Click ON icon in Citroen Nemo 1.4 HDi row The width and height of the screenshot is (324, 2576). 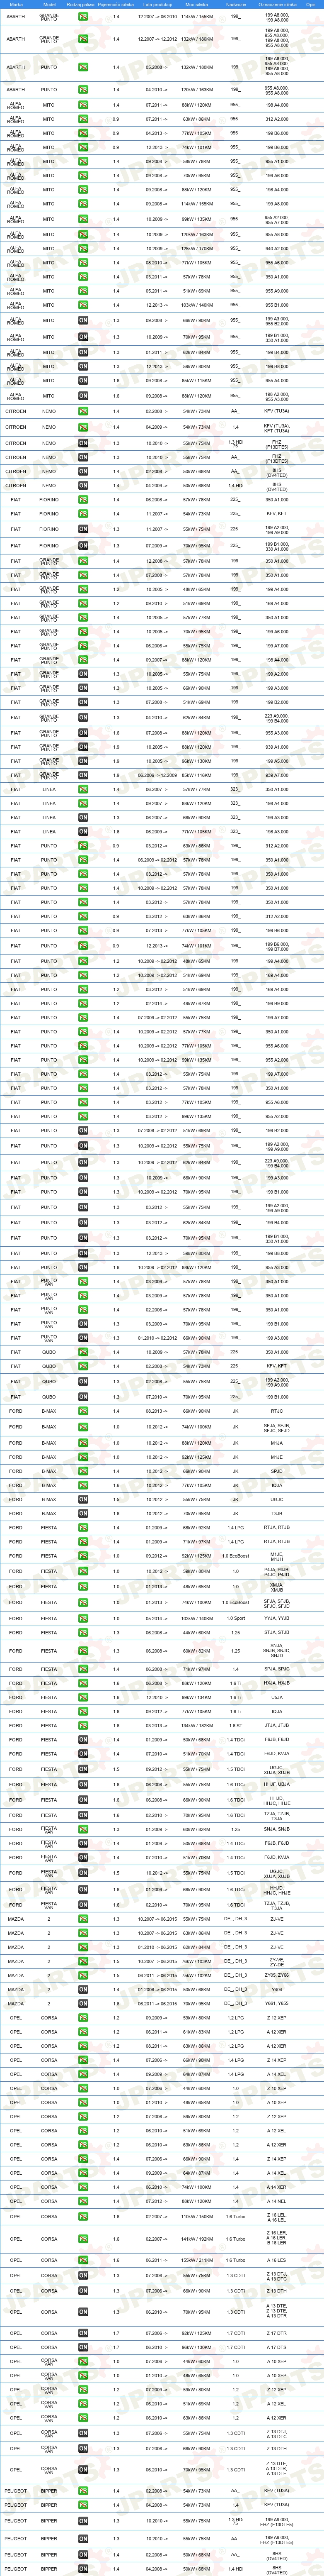coord(84,485)
